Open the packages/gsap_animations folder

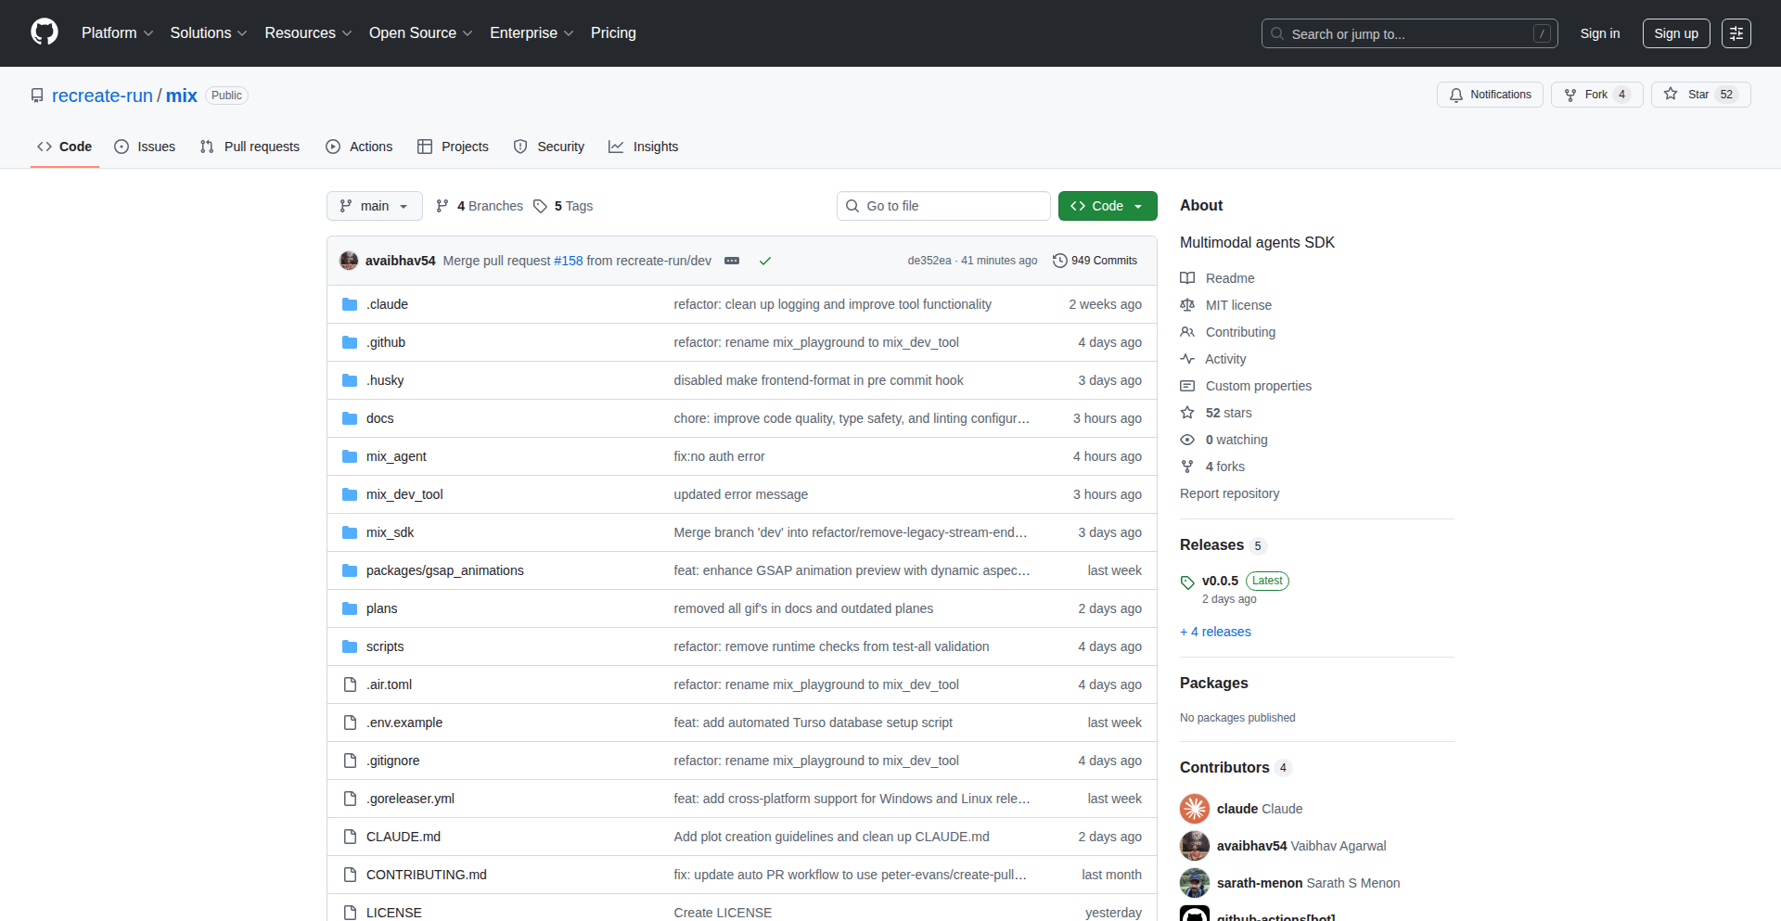(445, 570)
